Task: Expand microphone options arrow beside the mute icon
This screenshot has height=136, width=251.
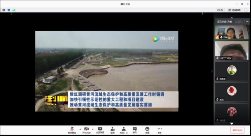Action: pos(80,129)
